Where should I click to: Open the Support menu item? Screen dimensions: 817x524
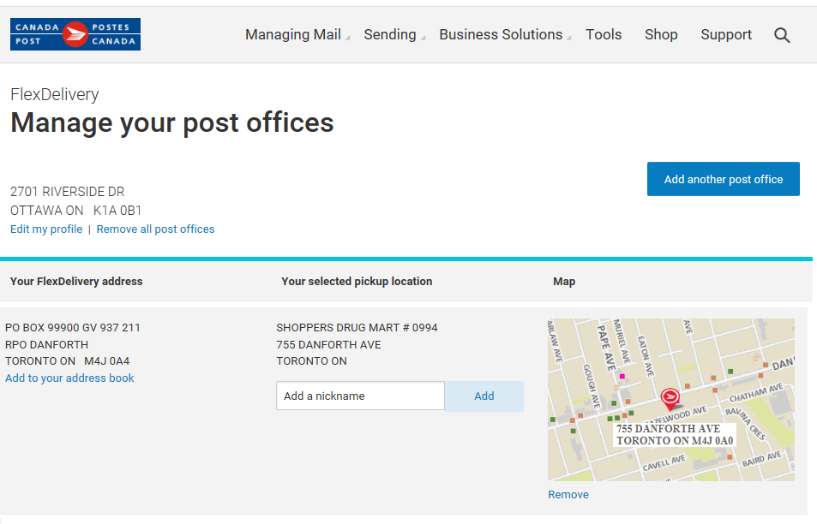726,34
